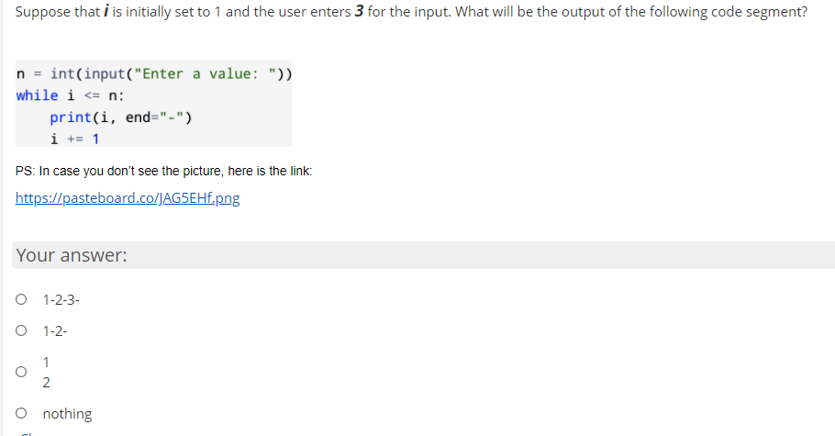
Task: Click the 'i += 1' code line
Action: pyautogui.click(x=74, y=139)
